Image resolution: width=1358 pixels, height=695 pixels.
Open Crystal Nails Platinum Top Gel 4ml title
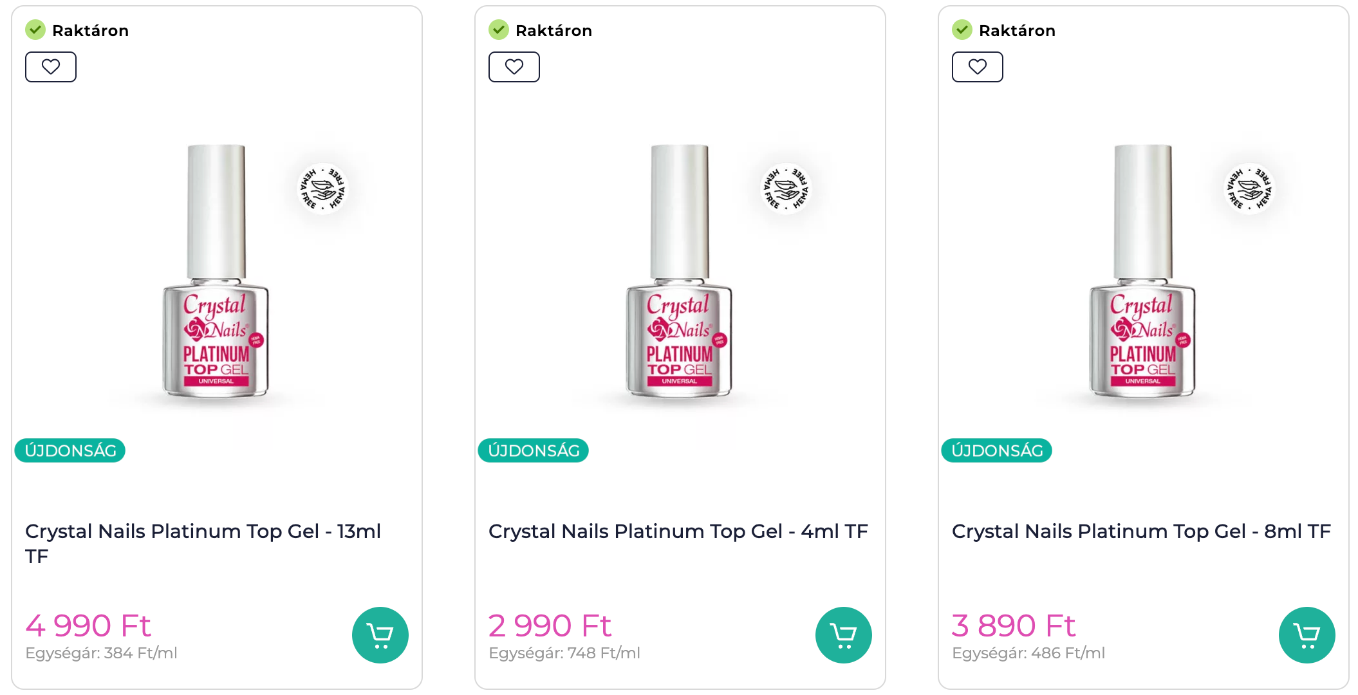[678, 532]
